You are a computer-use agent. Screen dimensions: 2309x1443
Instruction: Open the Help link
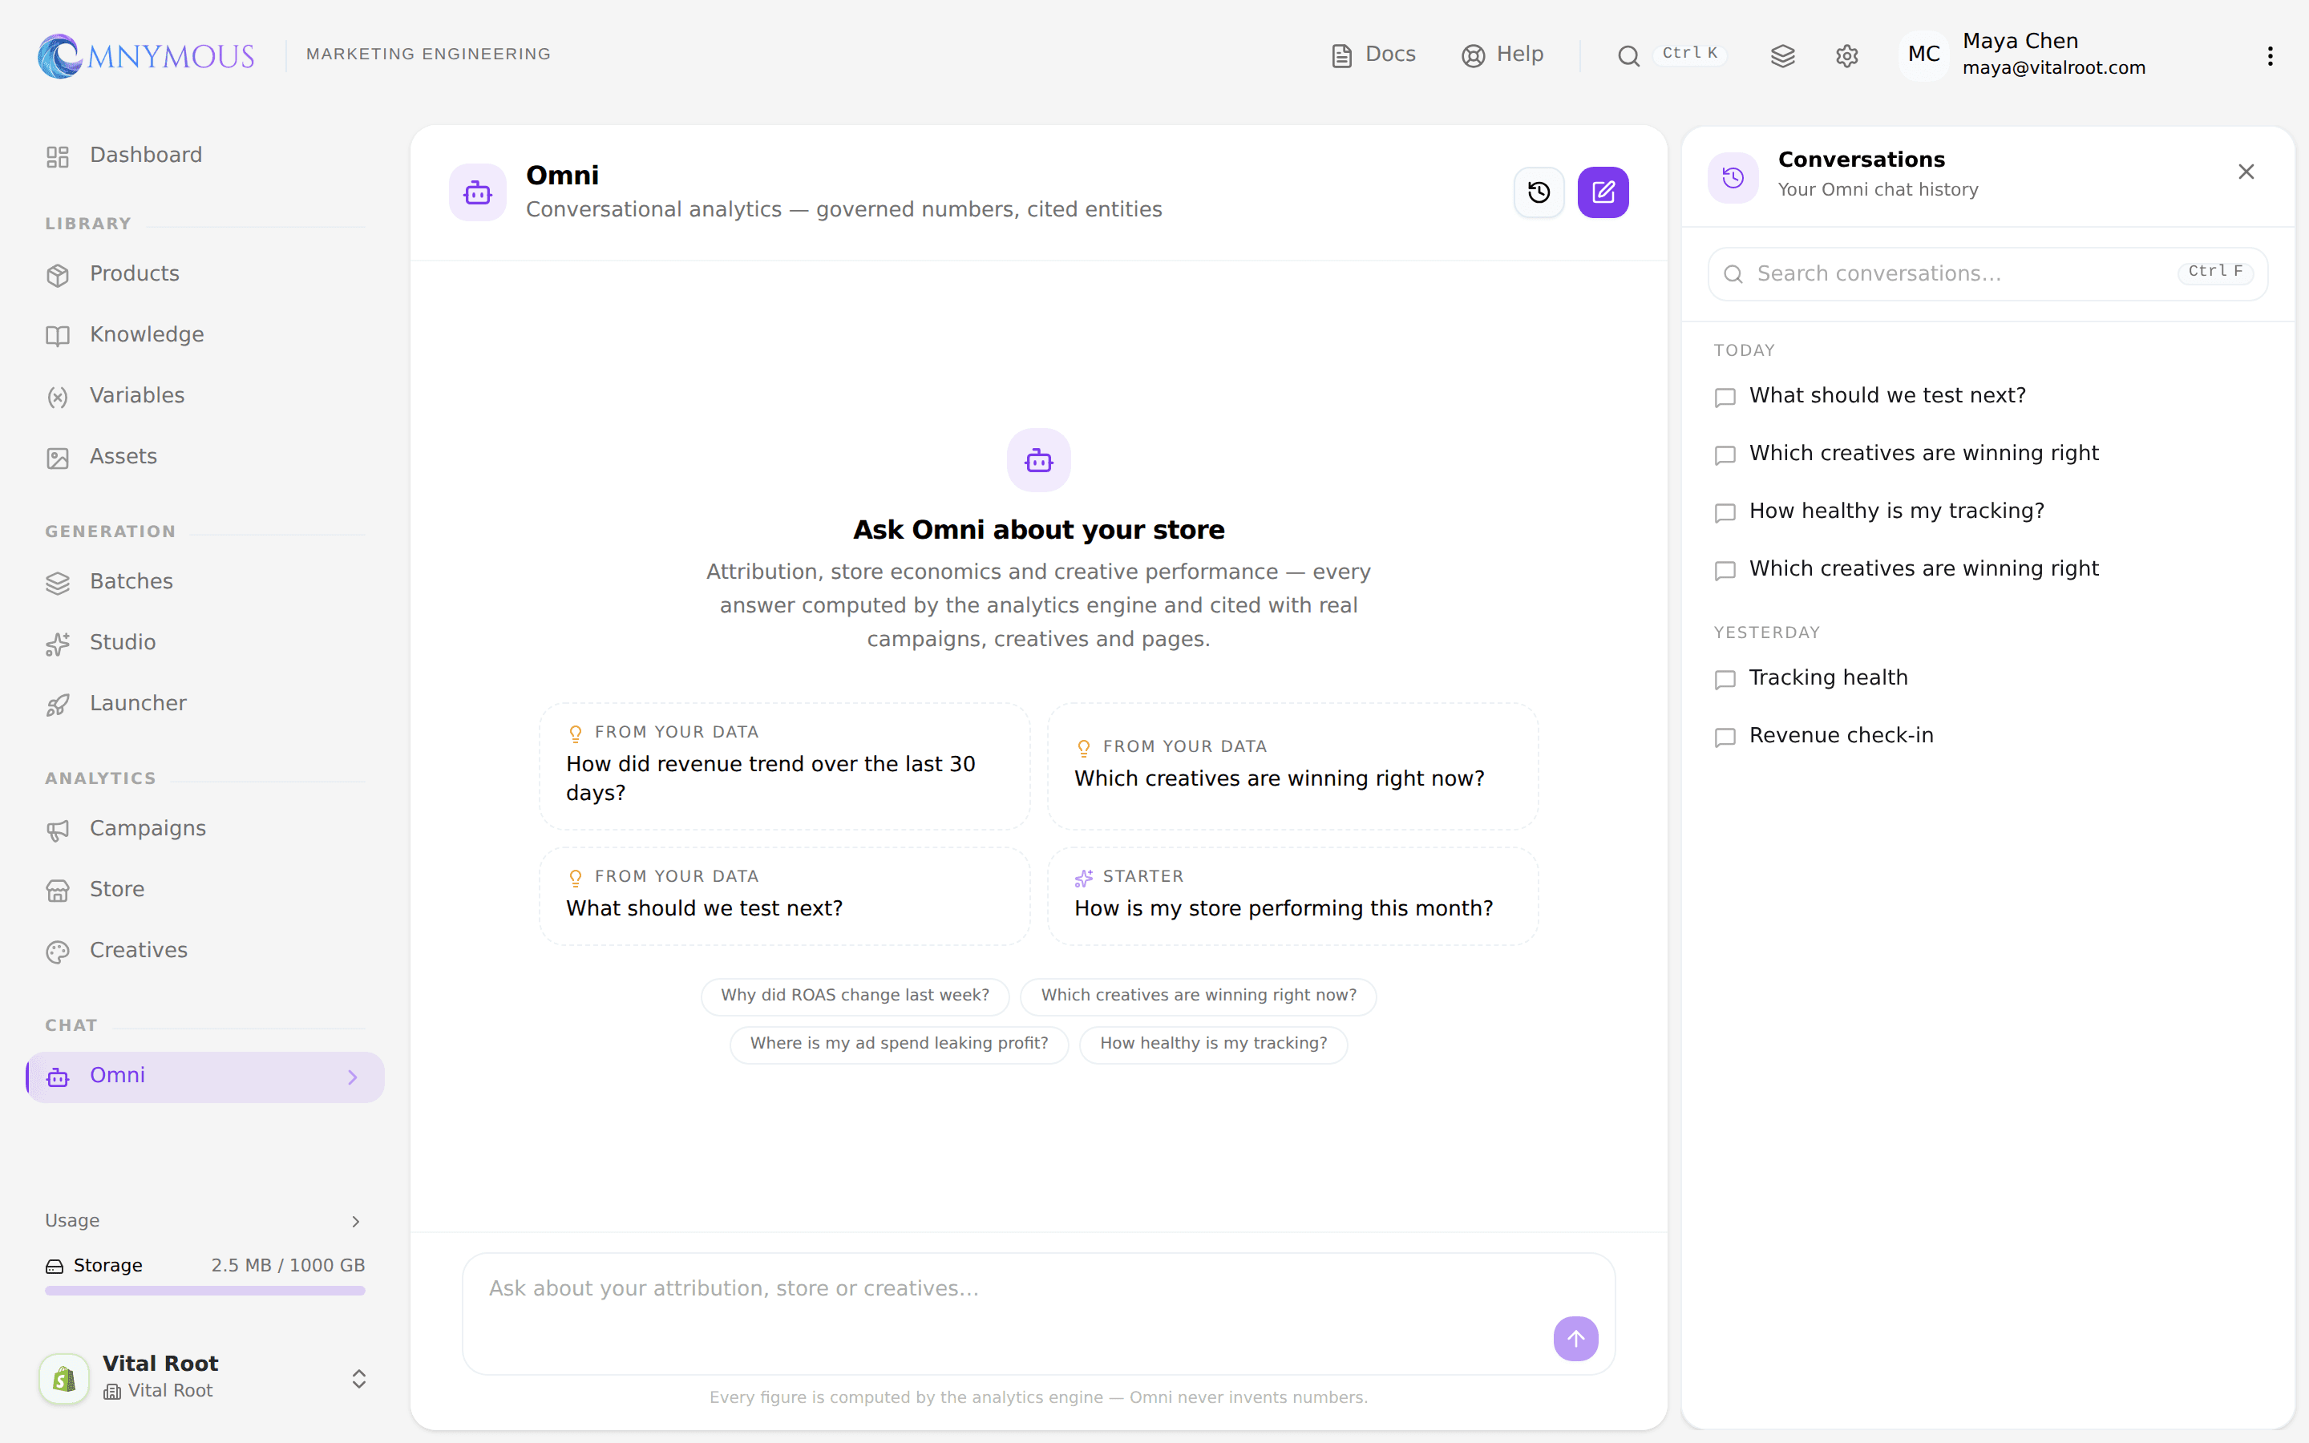point(1502,55)
